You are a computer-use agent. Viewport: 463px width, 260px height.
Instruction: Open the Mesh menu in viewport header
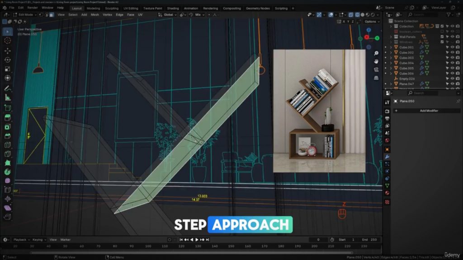95,14
